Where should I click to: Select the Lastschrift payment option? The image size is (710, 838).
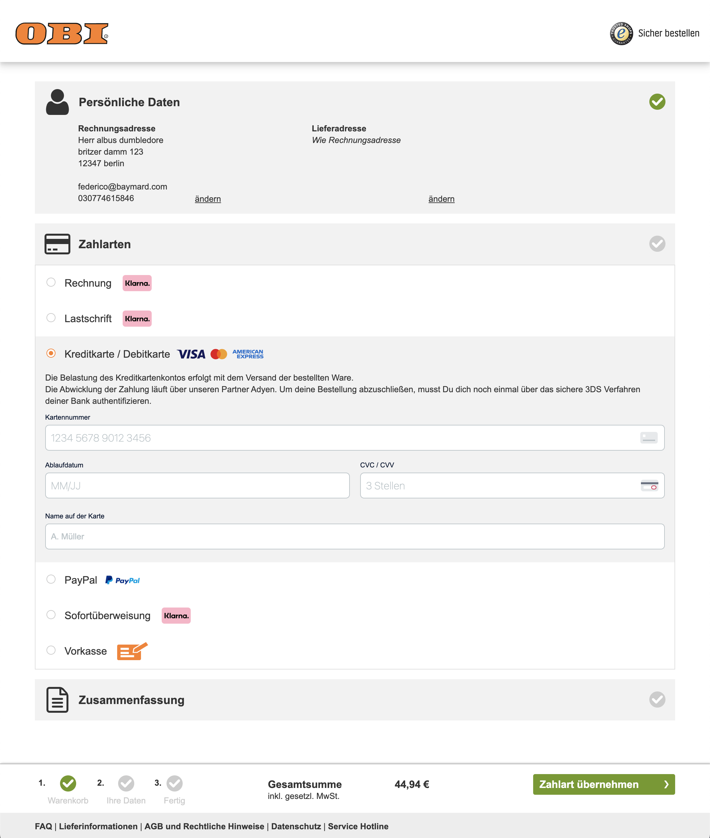pos(51,318)
